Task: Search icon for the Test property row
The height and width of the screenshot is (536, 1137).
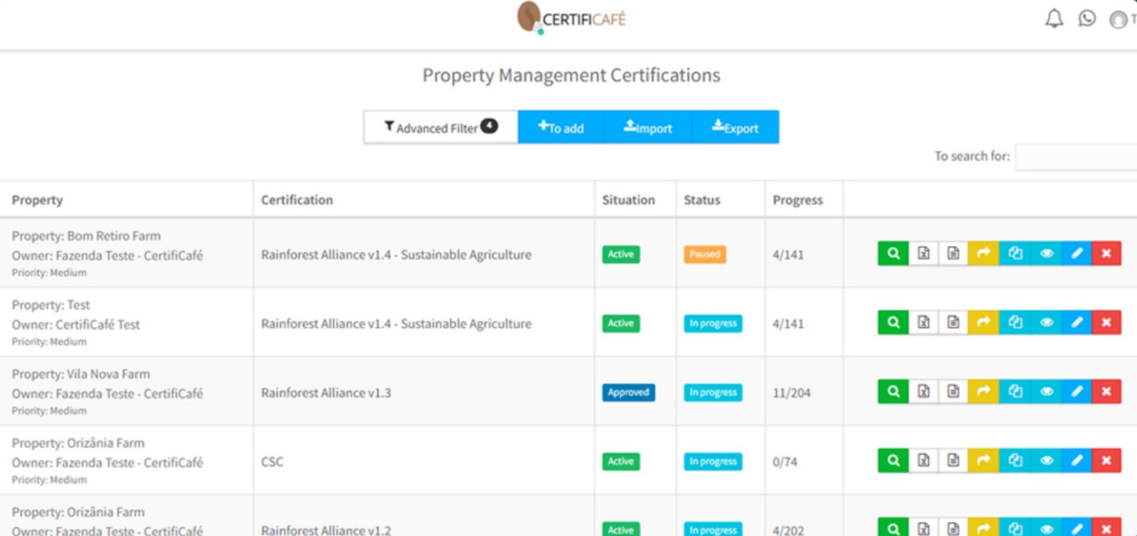Action: [x=893, y=322]
